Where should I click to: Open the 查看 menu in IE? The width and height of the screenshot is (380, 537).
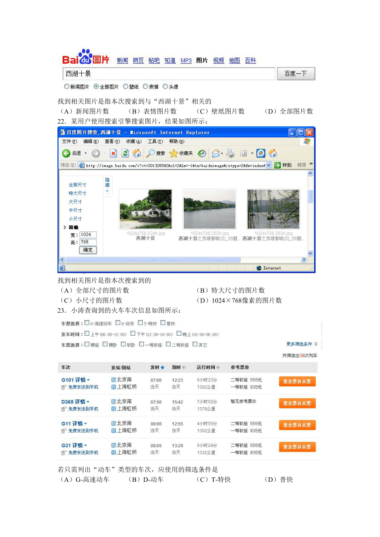tap(112, 142)
